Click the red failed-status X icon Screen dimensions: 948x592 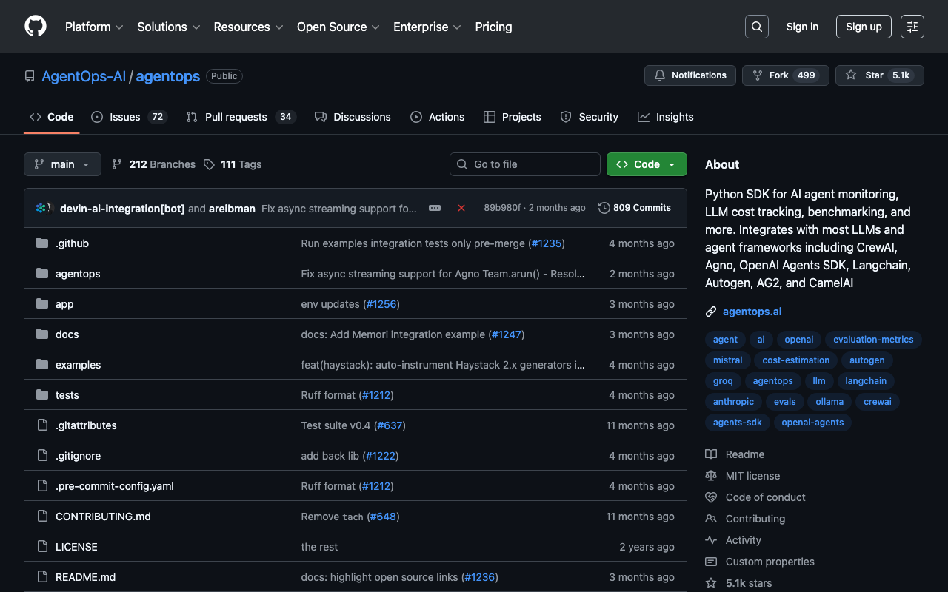point(461,208)
